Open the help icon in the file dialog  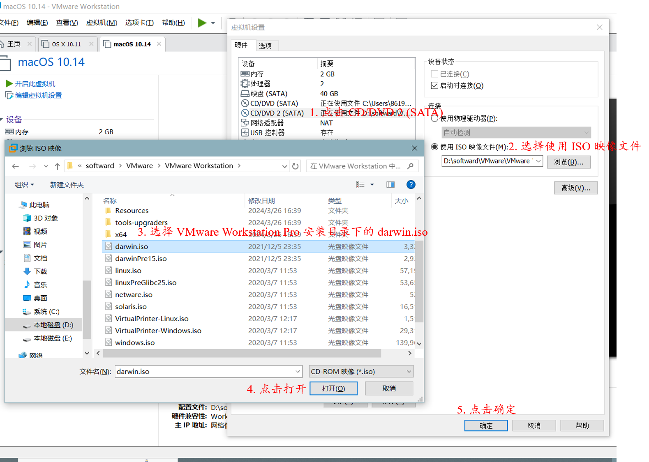coord(411,184)
